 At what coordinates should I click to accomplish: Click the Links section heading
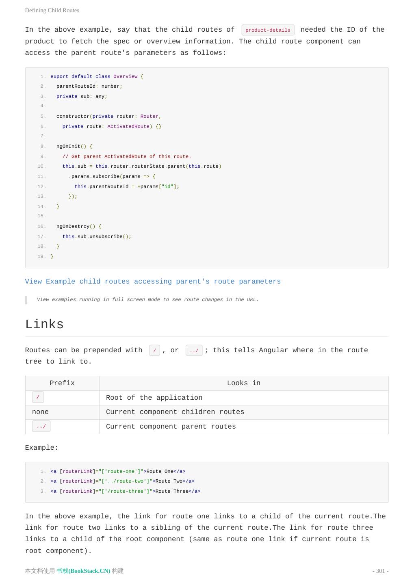click(44, 325)
